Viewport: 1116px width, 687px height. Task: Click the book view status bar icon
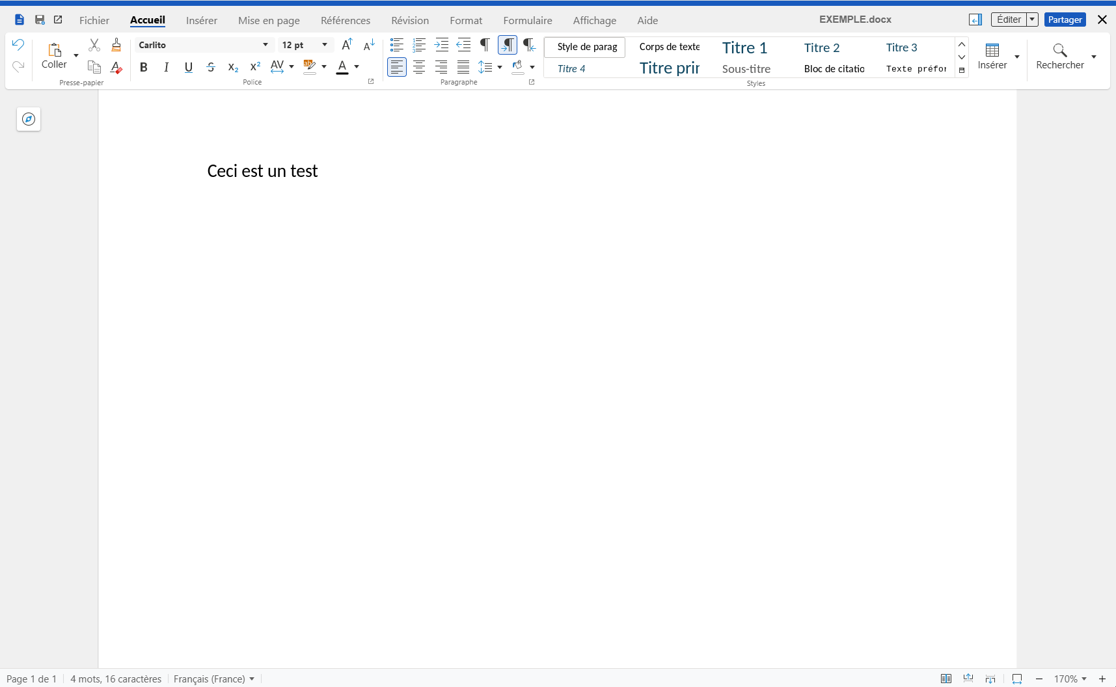click(x=946, y=679)
